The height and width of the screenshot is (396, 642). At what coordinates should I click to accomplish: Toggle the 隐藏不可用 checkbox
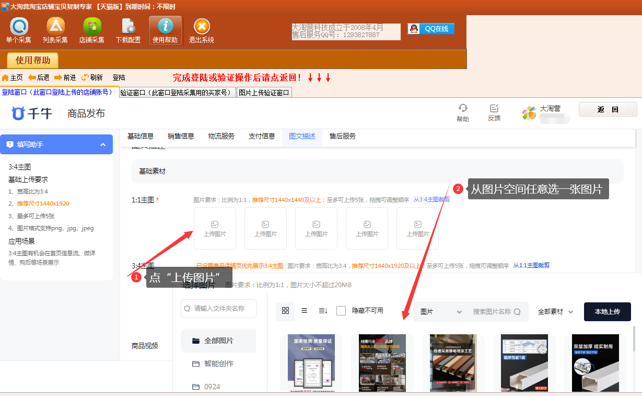coord(341,311)
